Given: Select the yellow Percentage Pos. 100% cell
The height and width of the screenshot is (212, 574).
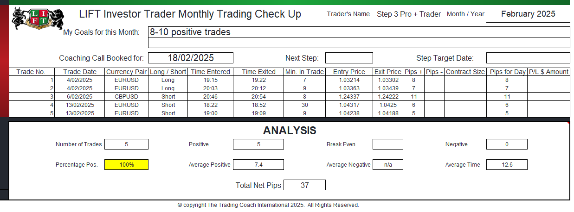Looking at the screenshot, I should (126, 164).
